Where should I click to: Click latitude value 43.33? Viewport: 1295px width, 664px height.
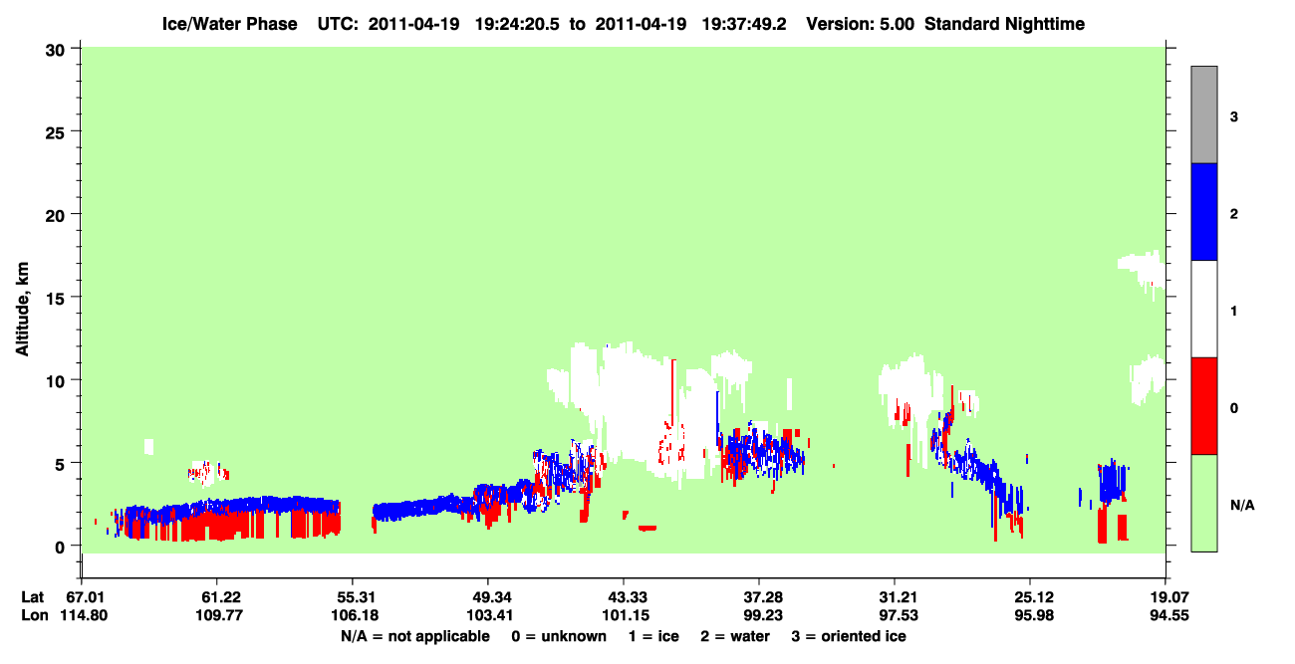(624, 597)
